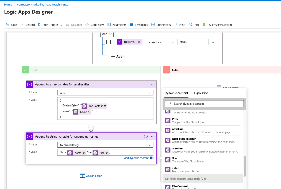Screen dimensions: 281x189
Task: Select Size dynamic content item
Action: [203, 160]
